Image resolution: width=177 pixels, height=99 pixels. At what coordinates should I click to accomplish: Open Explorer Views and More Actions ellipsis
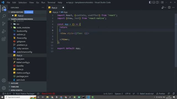pos(43,7)
